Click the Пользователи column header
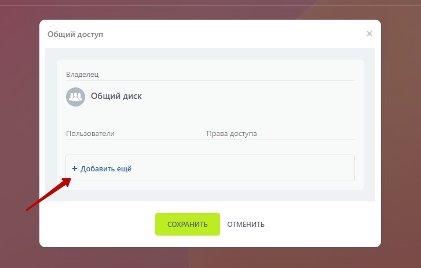The height and width of the screenshot is (268, 421). pos(90,134)
